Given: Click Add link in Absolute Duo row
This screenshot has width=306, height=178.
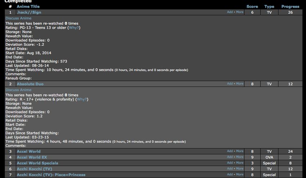Looking at the screenshot, I should 230,84.
